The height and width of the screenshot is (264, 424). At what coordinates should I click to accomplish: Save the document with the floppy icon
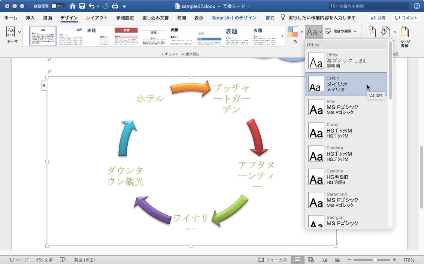click(82, 6)
